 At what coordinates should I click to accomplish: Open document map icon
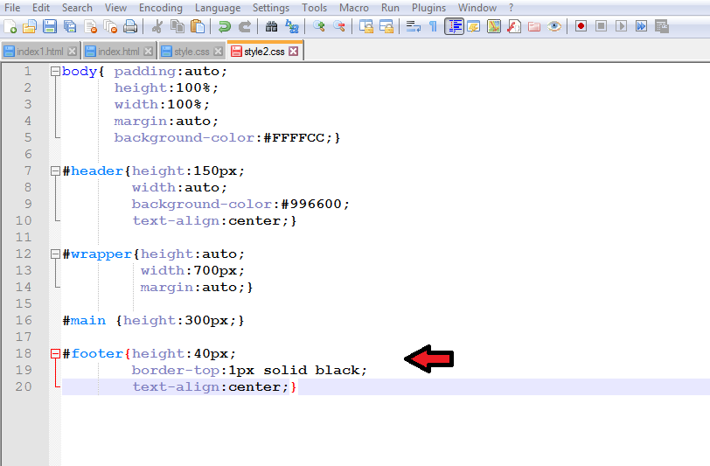(x=494, y=27)
